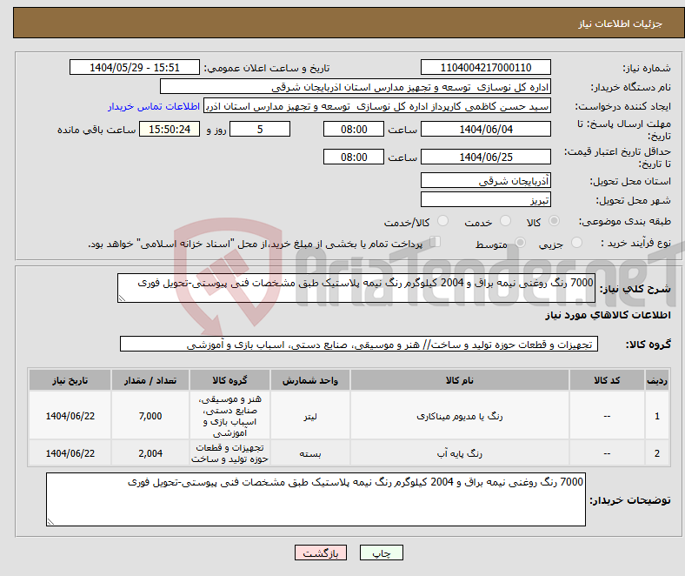Click inside the شرح کلی نیاز textarea

click(x=355, y=289)
